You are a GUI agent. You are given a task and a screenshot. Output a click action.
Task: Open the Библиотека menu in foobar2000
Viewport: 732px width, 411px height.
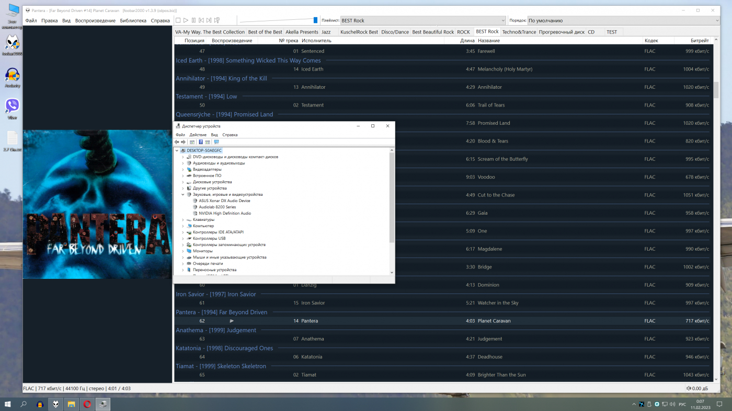tap(133, 21)
